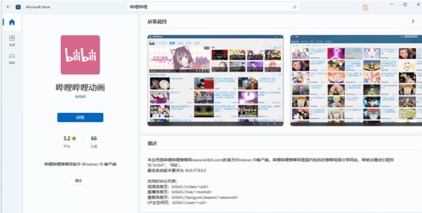Open the Home sidebar icon
This screenshot has height=213, width=422.
click(x=12, y=22)
